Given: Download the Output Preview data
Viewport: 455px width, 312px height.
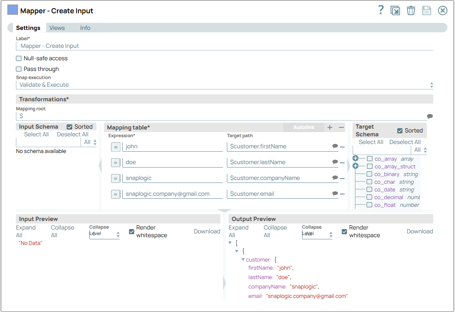Looking at the screenshot, I should [x=420, y=231].
